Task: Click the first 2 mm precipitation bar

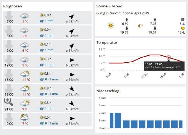Action: 112,120
